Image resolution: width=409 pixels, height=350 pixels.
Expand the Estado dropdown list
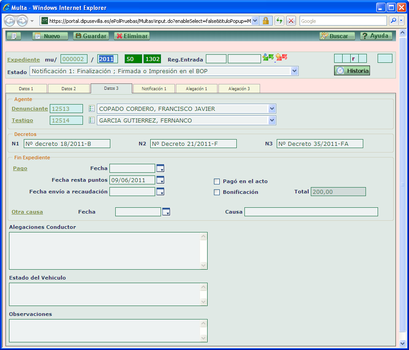pos(294,71)
